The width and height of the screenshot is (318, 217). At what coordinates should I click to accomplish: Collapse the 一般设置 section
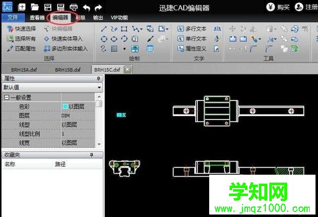[6, 98]
